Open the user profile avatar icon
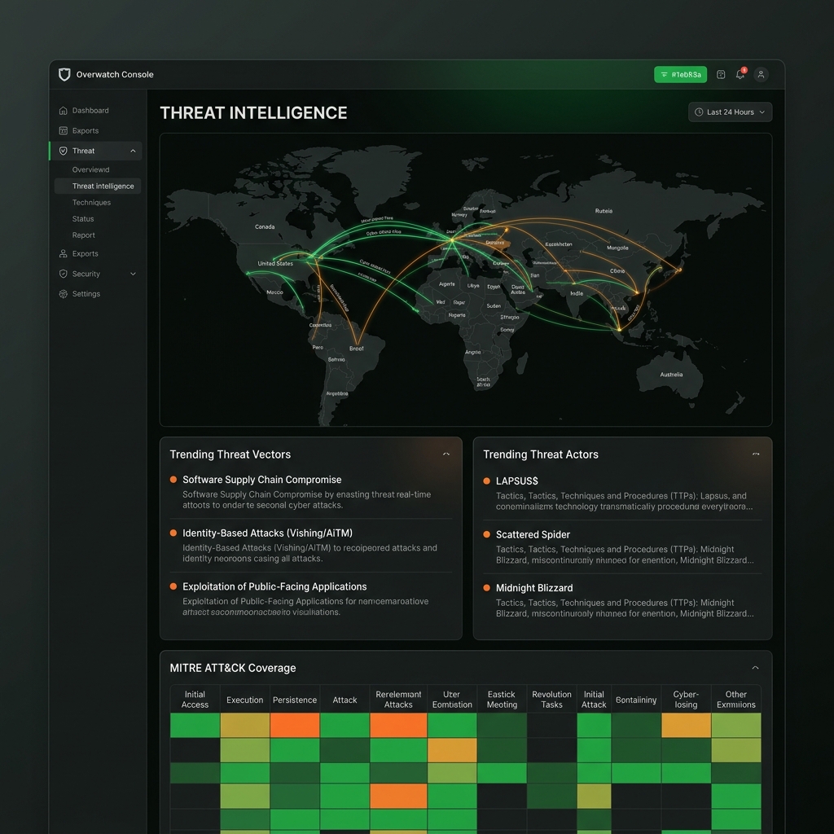This screenshot has height=834, width=834. coord(762,74)
